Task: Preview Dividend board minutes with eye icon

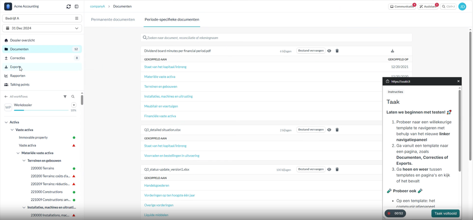Action: click(x=329, y=51)
